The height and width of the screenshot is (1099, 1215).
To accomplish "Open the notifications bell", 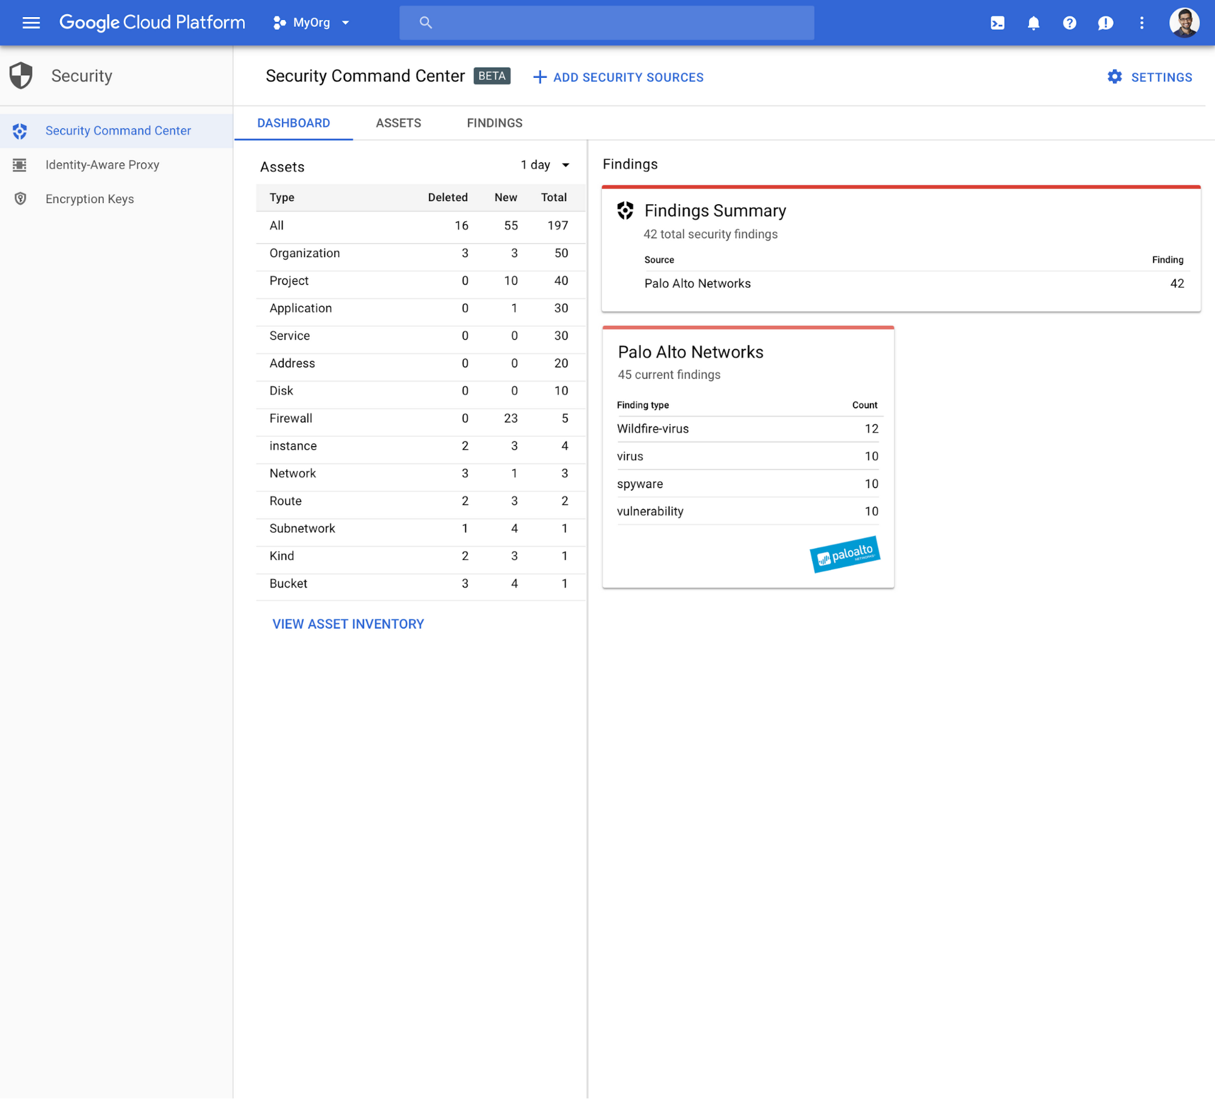I will tap(1033, 22).
